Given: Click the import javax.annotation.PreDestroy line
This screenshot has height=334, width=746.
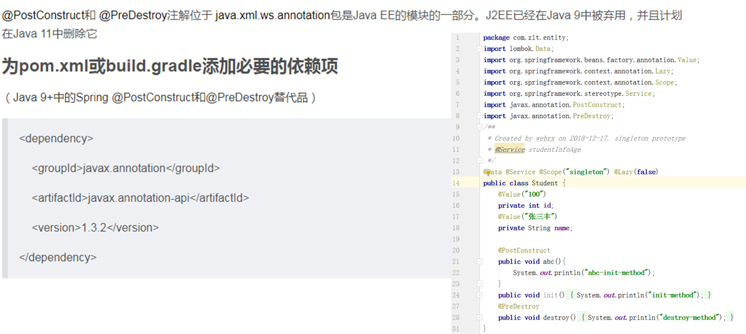Looking at the screenshot, I should [548, 116].
